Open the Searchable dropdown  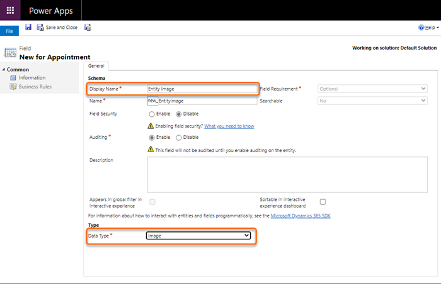[x=372, y=101]
